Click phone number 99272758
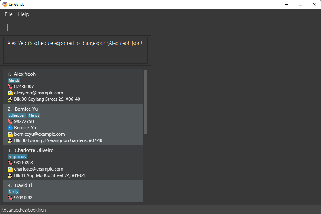 tap(24, 121)
